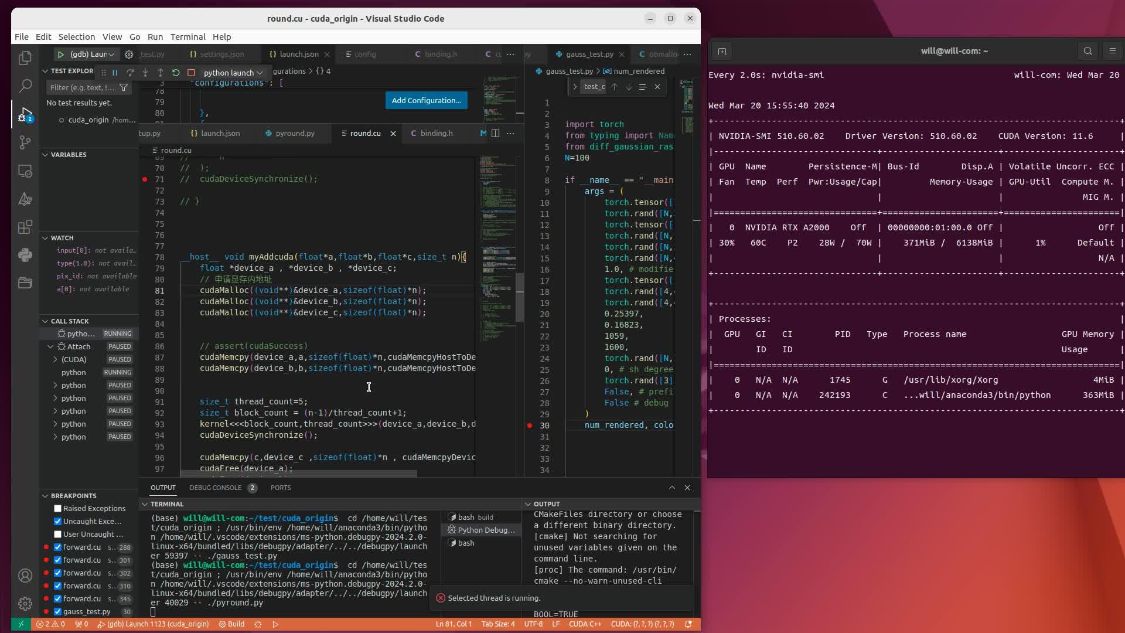The height and width of the screenshot is (633, 1125).
Task: Enable the Raised Exceptions breakpoint
Action: (x=57, y=508)
